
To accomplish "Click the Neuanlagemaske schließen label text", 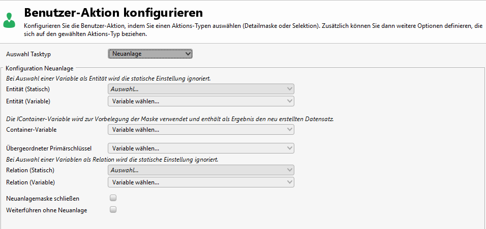I will click(x=43, y=199).
